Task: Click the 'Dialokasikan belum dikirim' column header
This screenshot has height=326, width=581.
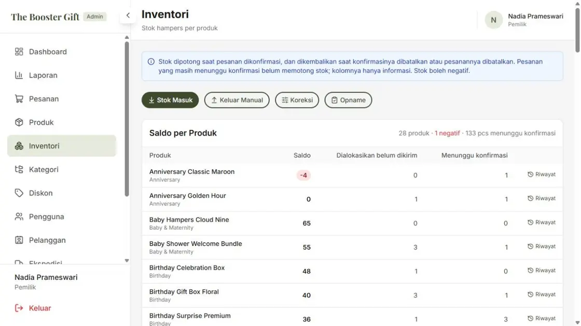Action: click(377, 156)
